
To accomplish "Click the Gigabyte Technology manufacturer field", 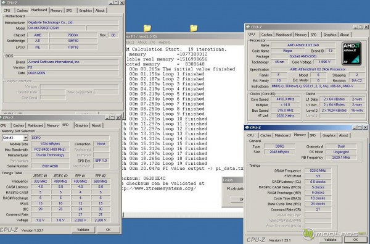I will 73,22.
